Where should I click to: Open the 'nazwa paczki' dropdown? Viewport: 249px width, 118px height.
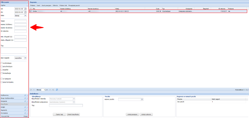pos(142,99)
